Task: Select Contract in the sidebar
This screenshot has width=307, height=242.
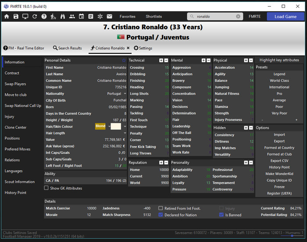Action: point(12,73)
